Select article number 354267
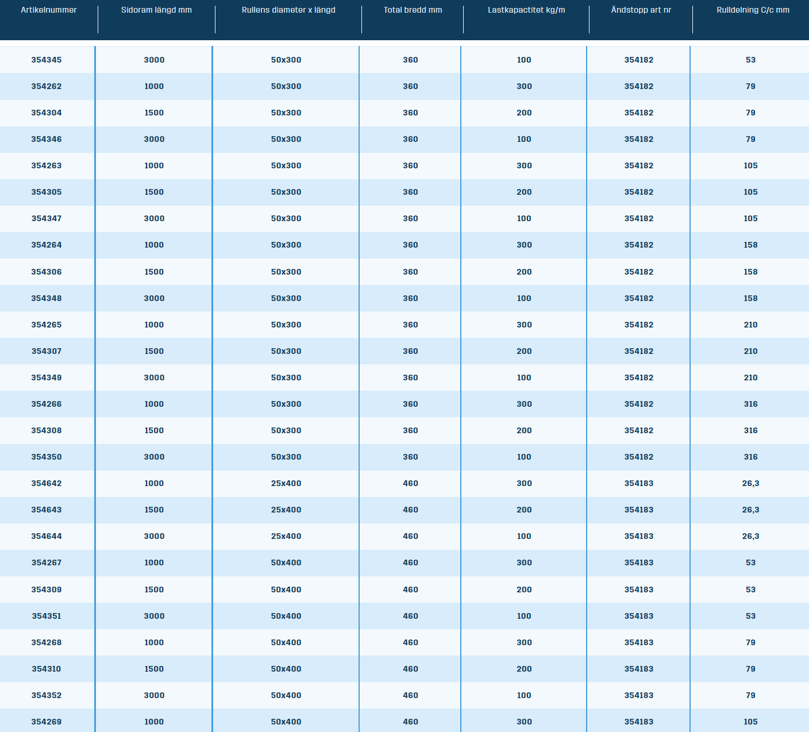 (47, 563)
